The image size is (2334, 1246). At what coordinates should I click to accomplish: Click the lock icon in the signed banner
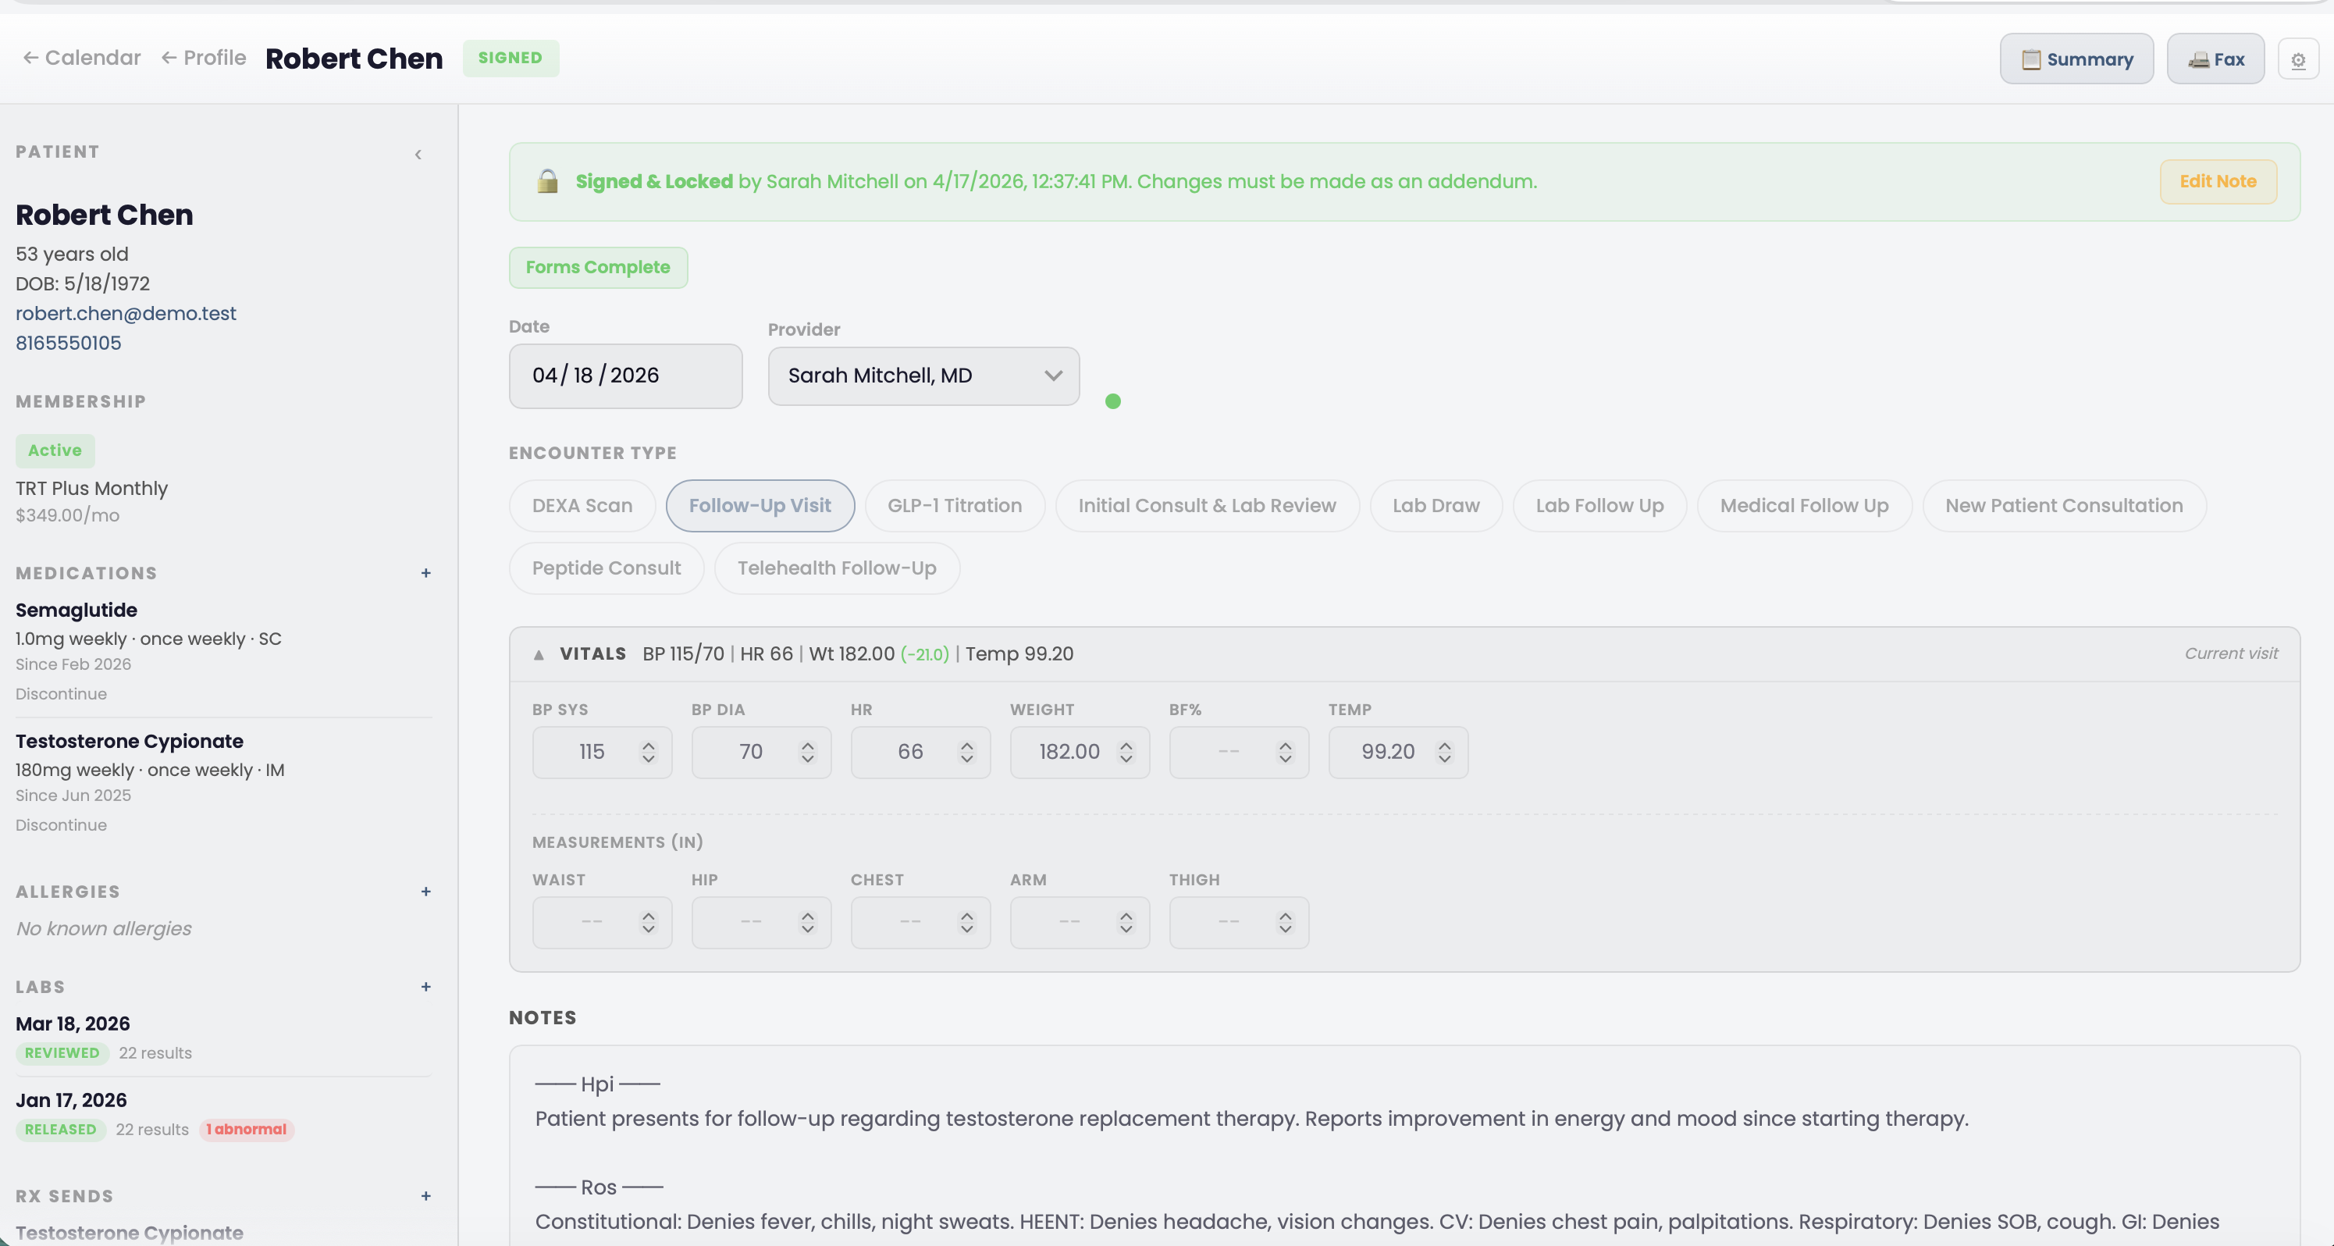pyautogui.click(x=547, y=181)
